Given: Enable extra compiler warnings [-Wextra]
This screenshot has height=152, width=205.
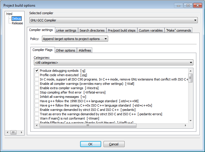Looking at the screenshot, I should [x=37, y=88].
